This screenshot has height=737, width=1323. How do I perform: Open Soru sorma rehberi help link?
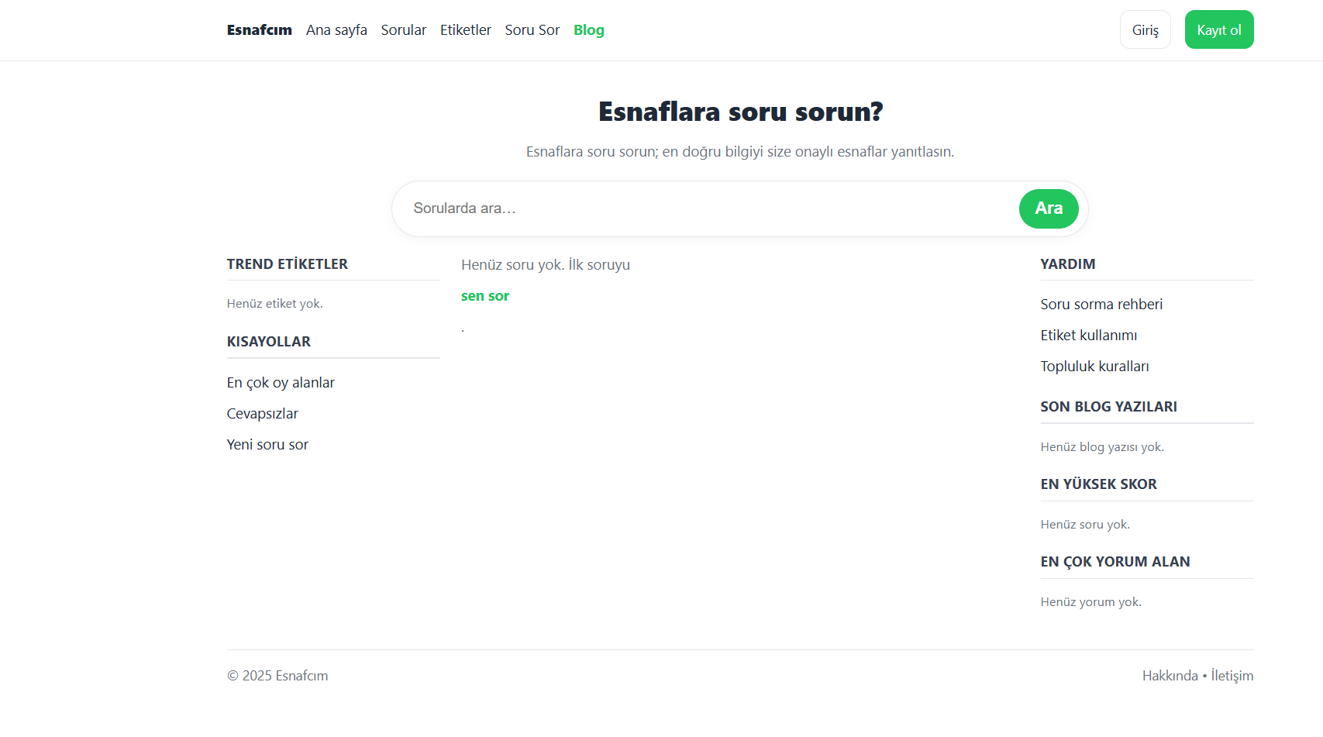[1101, 305]
